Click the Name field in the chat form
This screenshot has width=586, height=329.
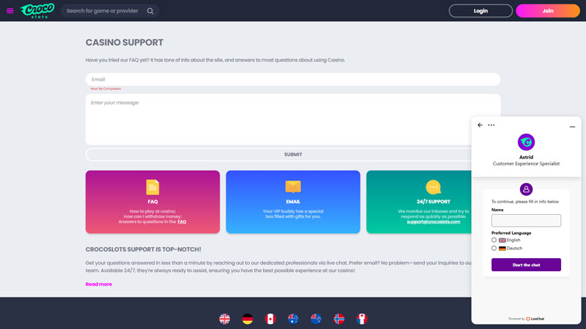(x=526, y=221)
